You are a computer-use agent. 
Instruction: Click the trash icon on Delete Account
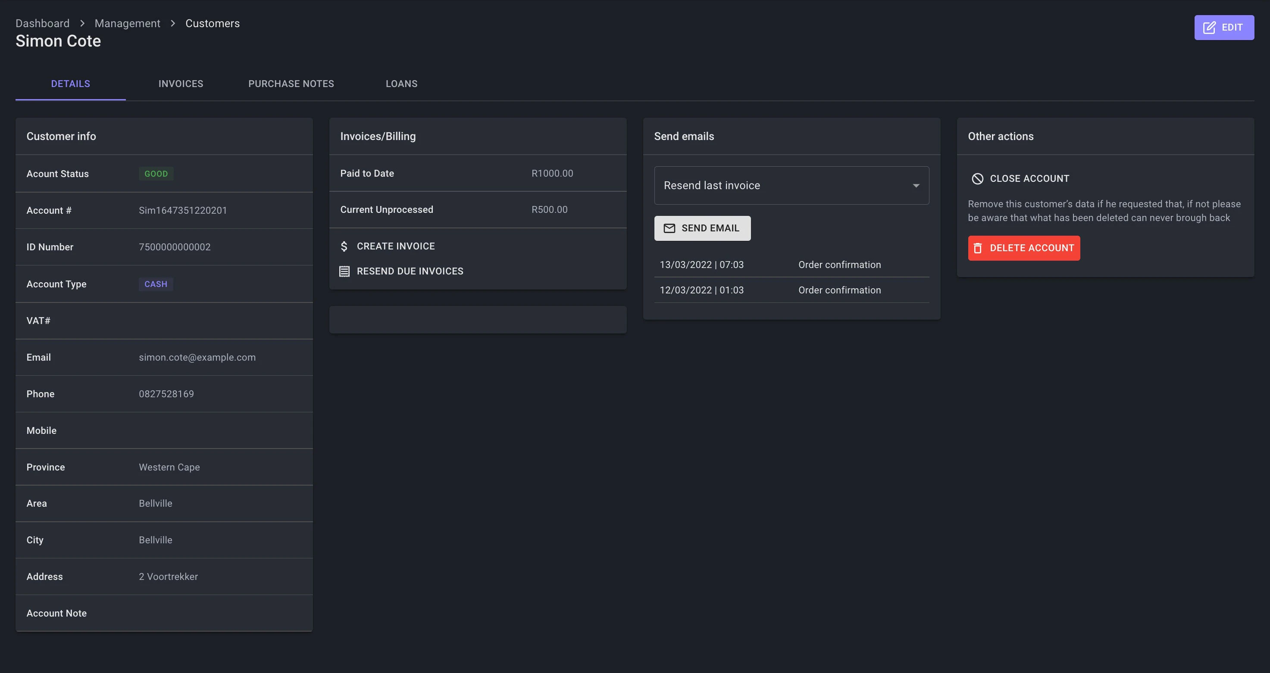coord(977,248)
